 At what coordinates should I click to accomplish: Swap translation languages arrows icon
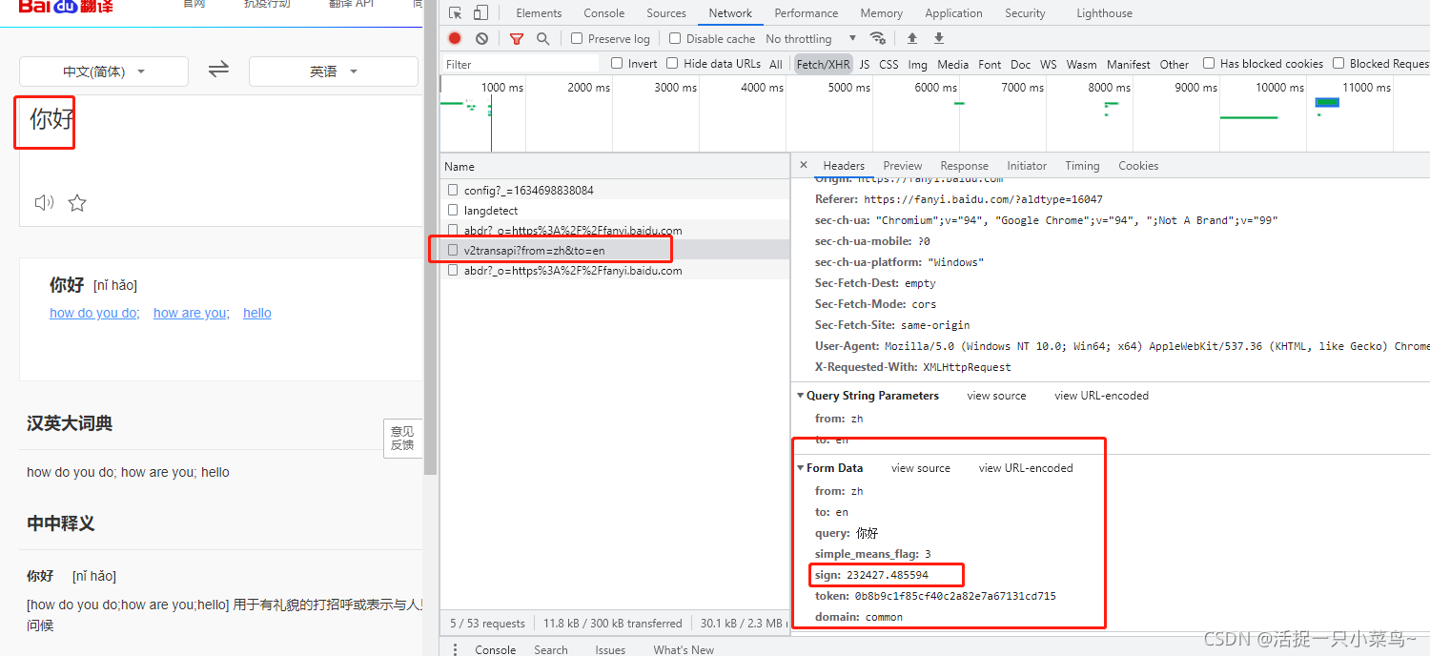point(218,70)
